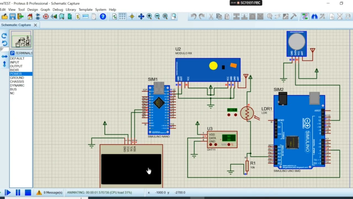Open a project with the folder icon
Viewport: 353px width, 199px height.
point(4,17)
